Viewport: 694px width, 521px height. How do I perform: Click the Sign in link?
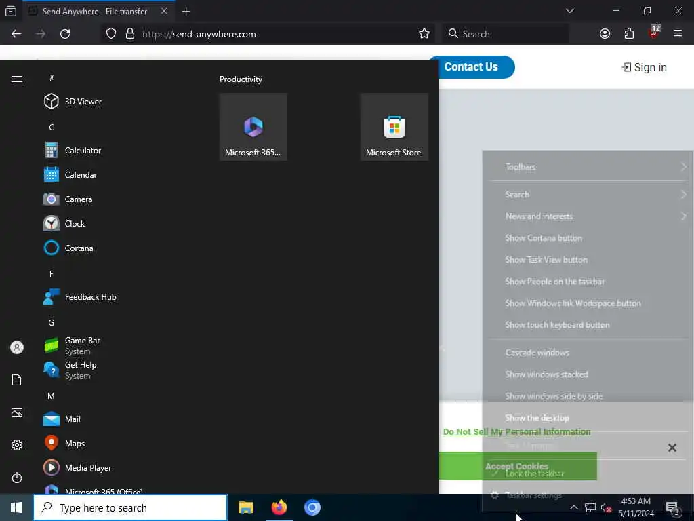[645, 67]
